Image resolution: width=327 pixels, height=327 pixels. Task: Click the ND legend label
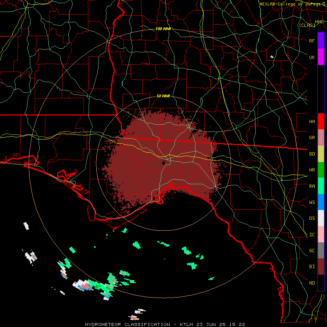coord(312,283)
